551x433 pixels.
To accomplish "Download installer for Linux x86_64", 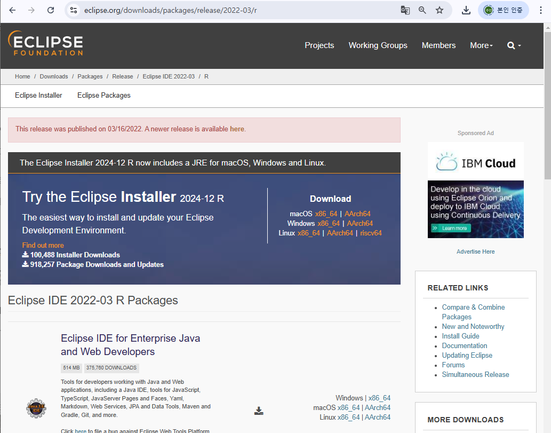I will pos(308,233).
